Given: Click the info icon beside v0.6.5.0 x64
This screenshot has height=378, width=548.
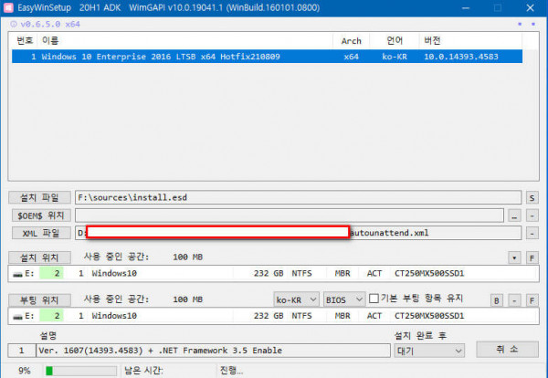Looking at the screenshot, I should [14, 24].
